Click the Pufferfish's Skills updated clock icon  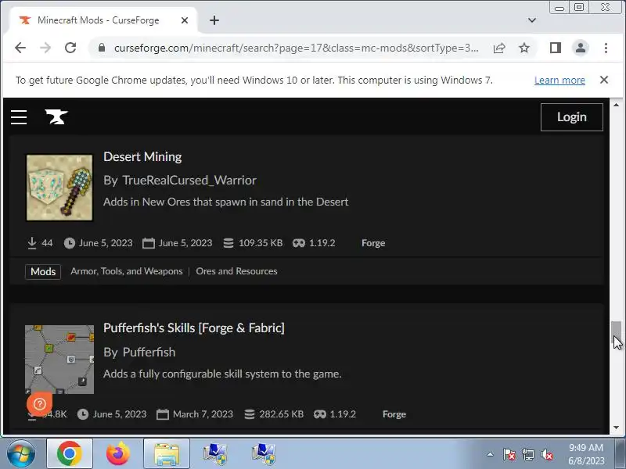tap(83, 414)
